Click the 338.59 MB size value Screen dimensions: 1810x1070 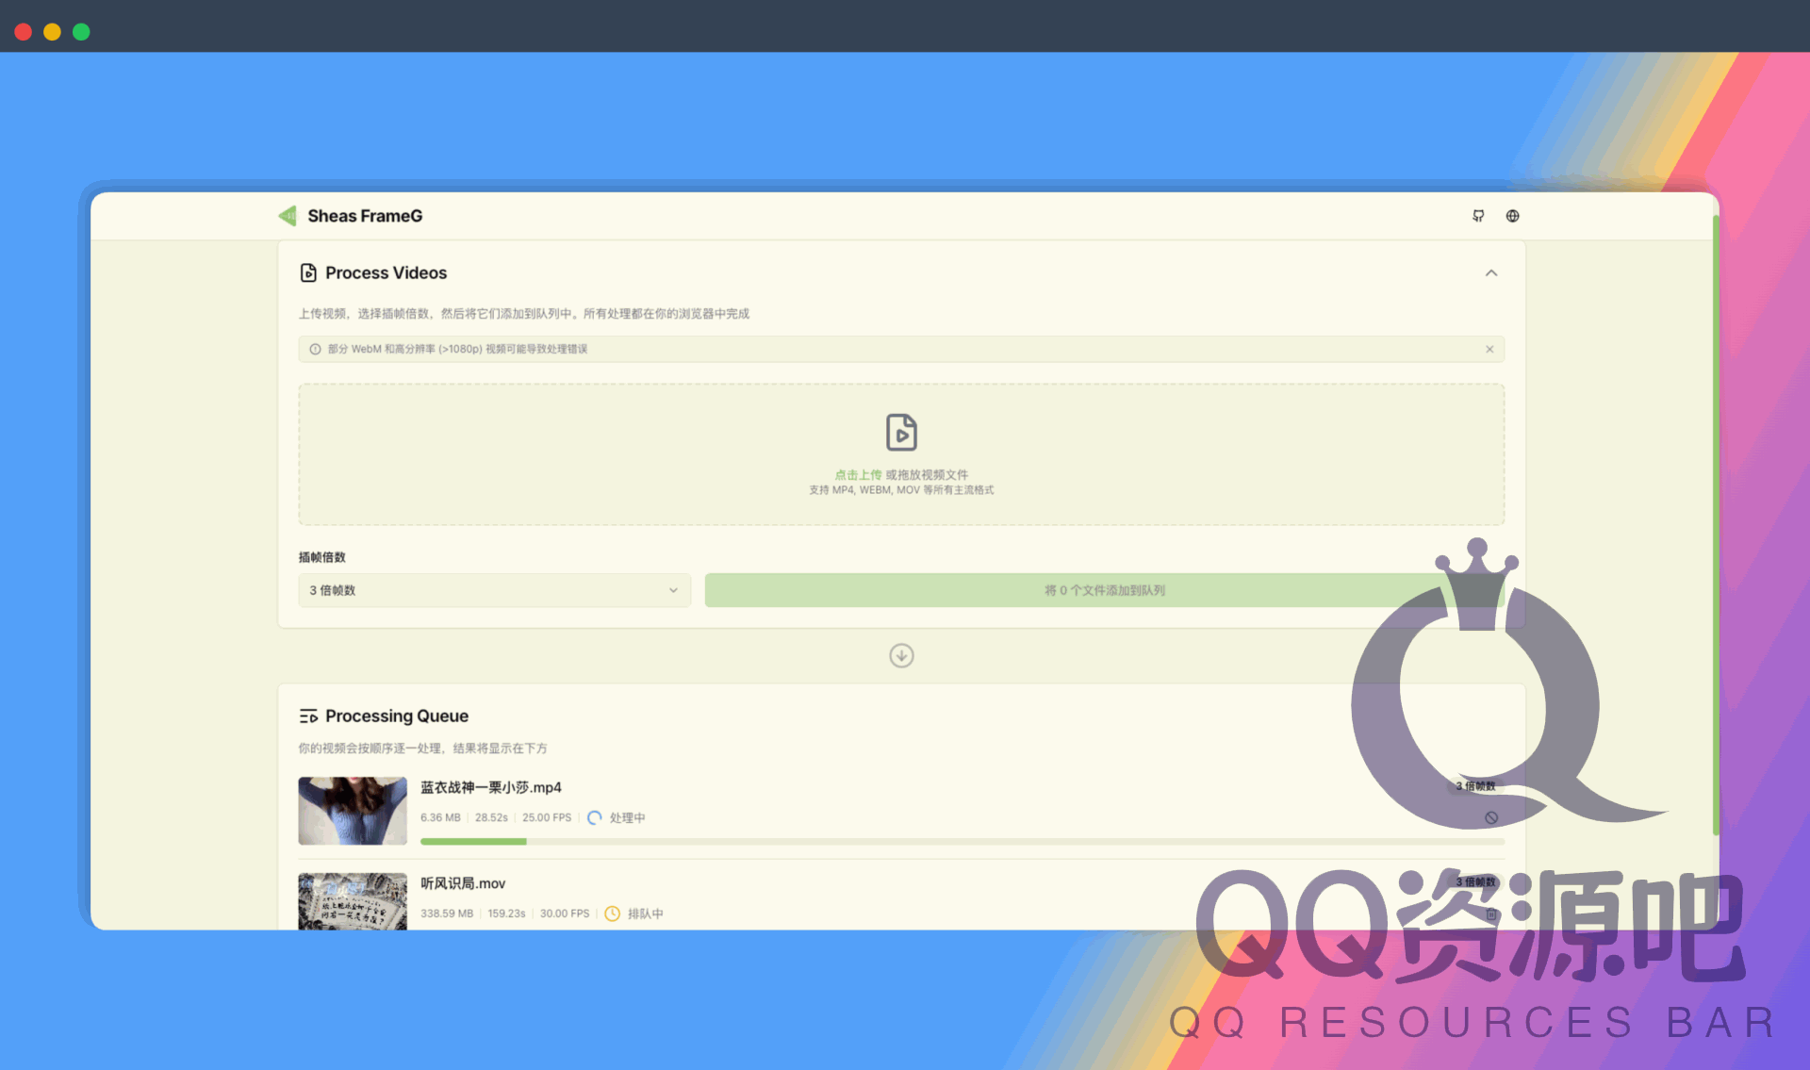coord(447,914)
